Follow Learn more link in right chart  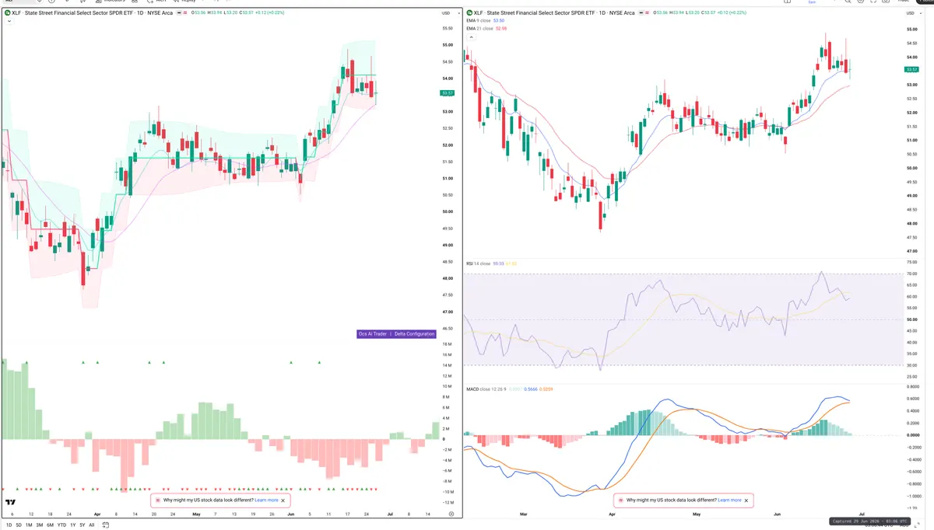point(729,500)
